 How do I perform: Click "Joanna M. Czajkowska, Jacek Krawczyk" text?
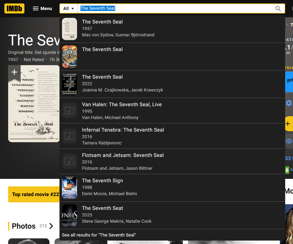(123, 90)
